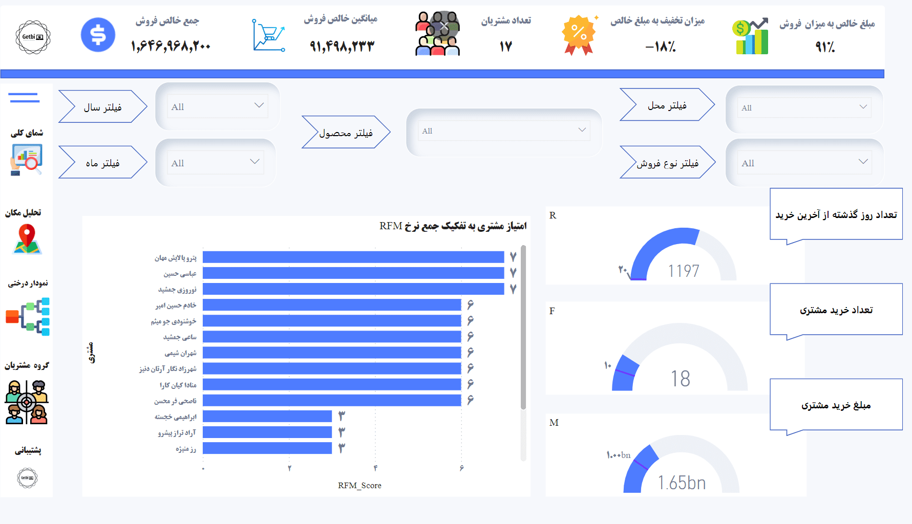The width and height of the screenshot is (912, 524).
Task: Click the RFM_Score axis label
Action: click(359, 485)
